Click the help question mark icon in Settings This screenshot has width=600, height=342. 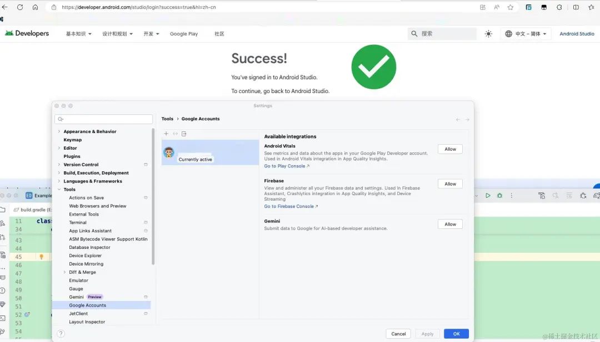point(61,334)
